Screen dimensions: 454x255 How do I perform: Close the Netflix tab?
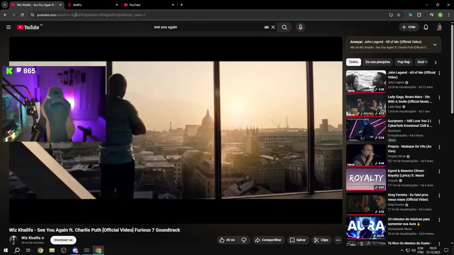(x=117, y=5)
